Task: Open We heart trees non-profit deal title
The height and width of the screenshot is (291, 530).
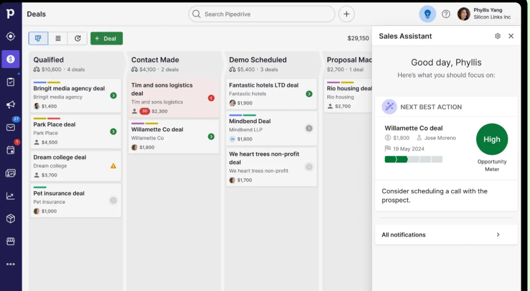Action: (x=264, y=158)
